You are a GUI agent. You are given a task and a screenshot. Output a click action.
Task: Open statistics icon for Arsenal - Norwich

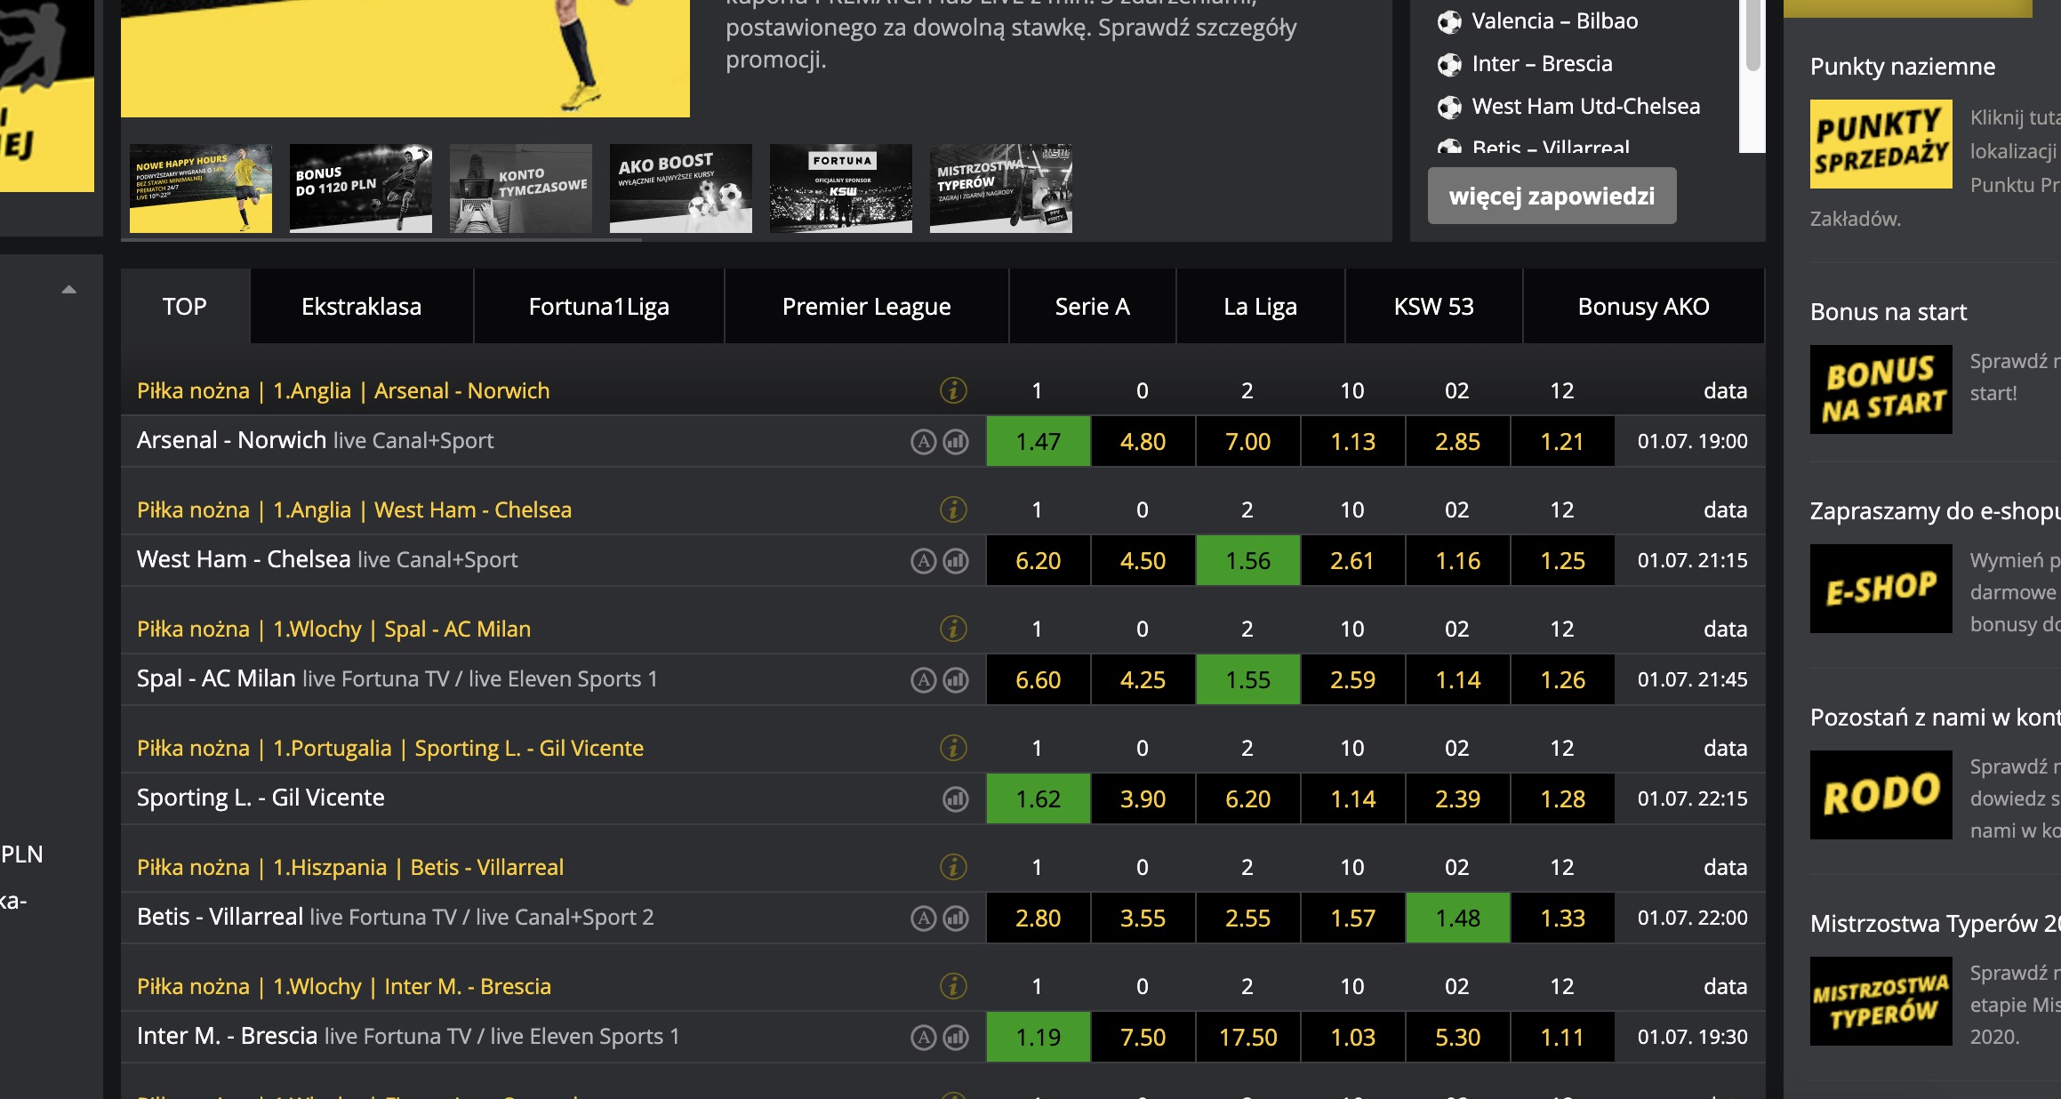956,442
